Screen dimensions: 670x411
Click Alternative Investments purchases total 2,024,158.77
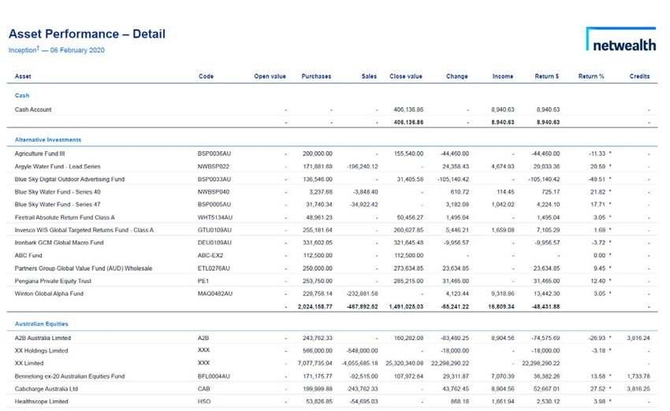(x=315, y=306)
